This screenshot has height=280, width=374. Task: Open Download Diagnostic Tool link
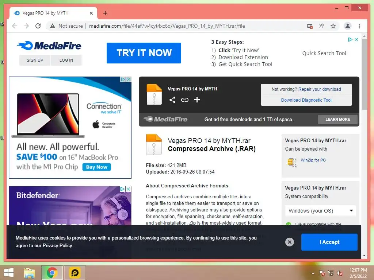point(306,100)
